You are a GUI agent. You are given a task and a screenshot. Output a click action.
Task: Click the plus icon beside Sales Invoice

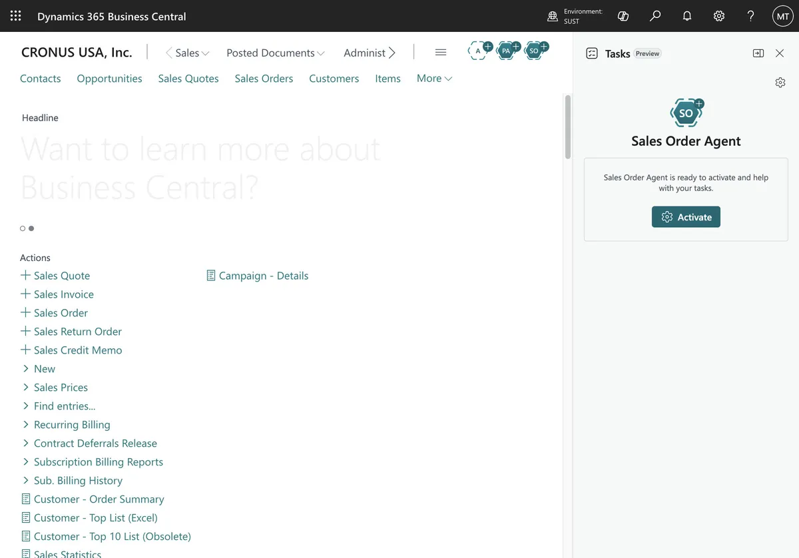click(25, 294)
